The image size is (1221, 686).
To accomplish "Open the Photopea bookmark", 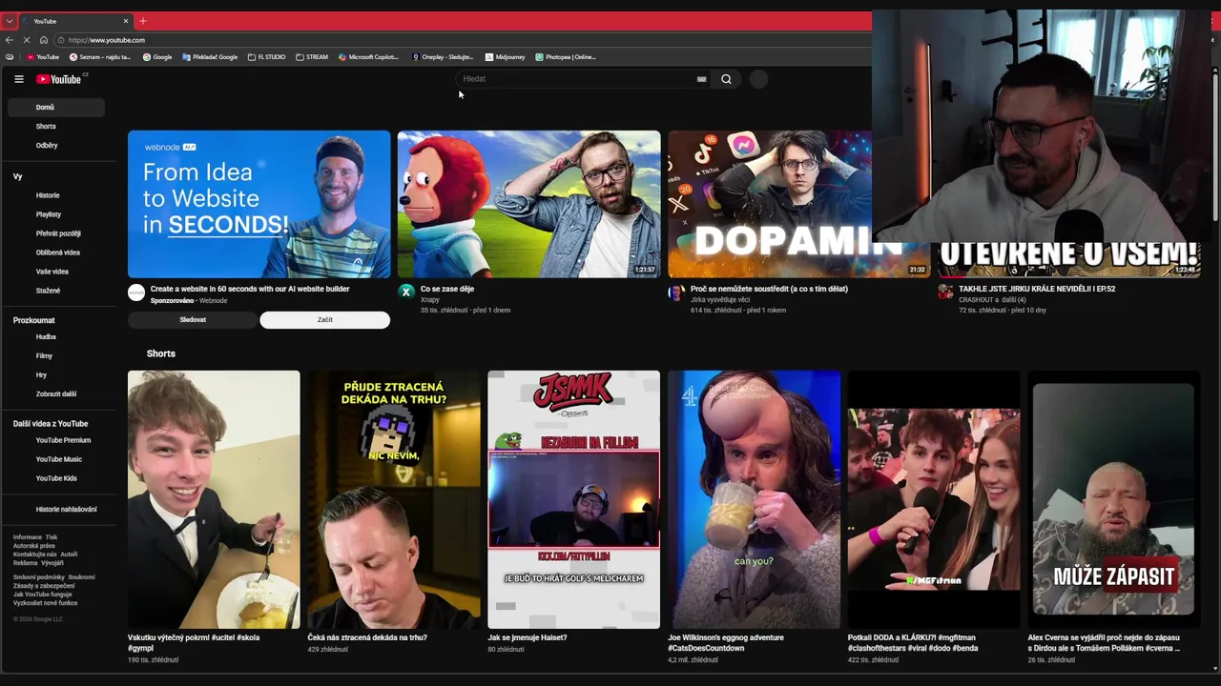I will point(566,57).
